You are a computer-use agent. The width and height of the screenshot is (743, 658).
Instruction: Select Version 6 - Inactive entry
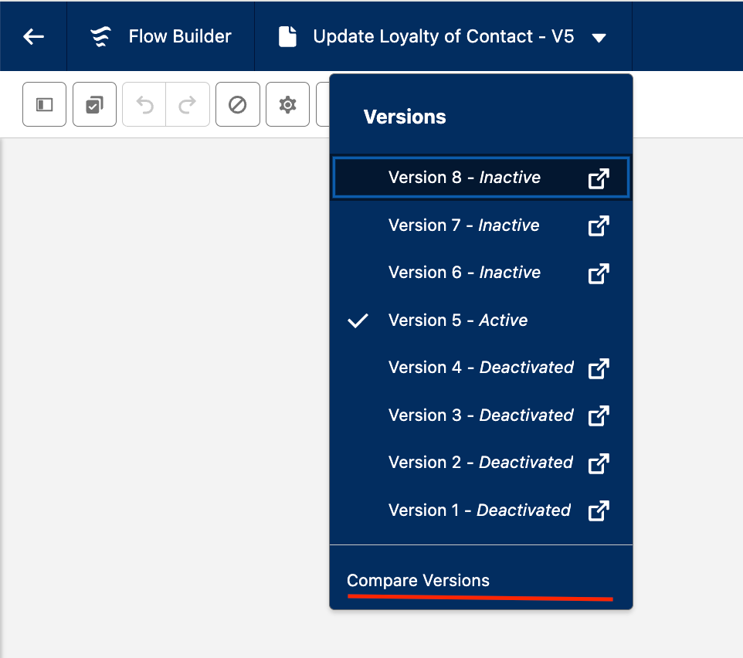point(464,273)
